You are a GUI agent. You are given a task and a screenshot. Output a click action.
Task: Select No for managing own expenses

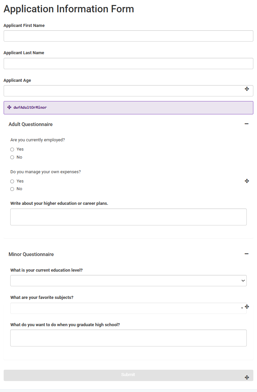[12, 189]
